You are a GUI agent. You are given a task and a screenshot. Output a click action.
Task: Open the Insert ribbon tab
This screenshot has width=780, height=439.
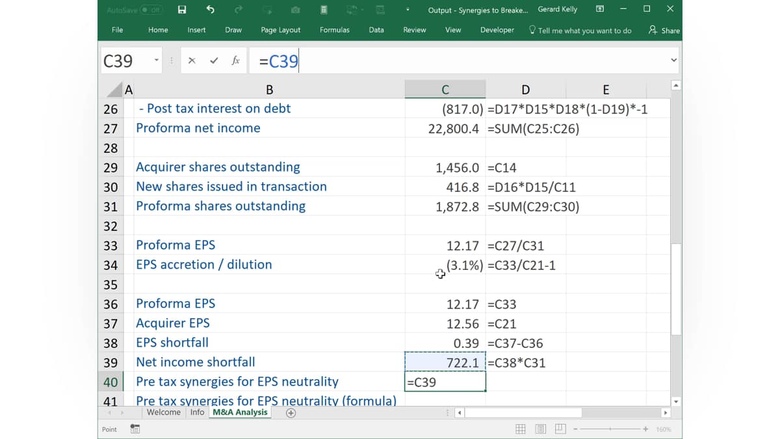196,30
